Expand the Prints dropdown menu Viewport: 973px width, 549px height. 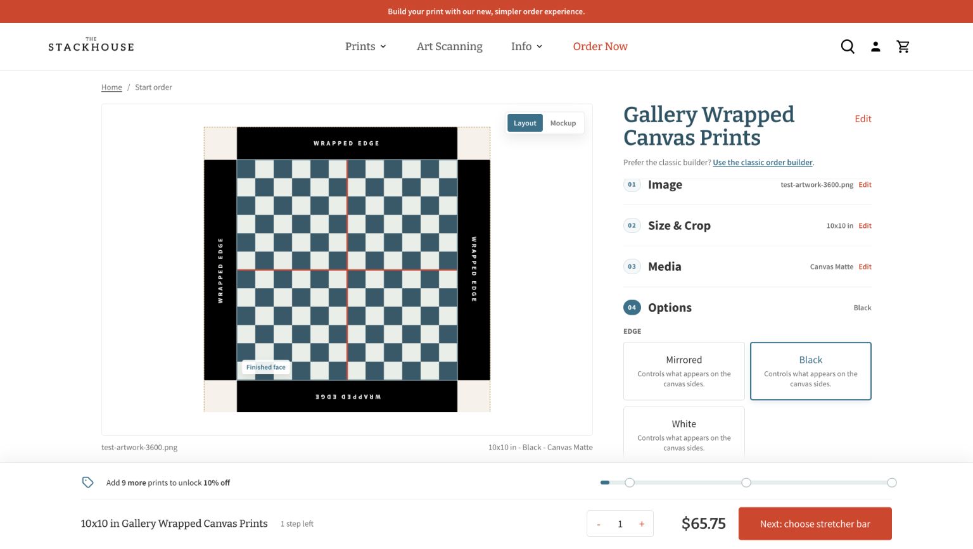tap(366, 46)
